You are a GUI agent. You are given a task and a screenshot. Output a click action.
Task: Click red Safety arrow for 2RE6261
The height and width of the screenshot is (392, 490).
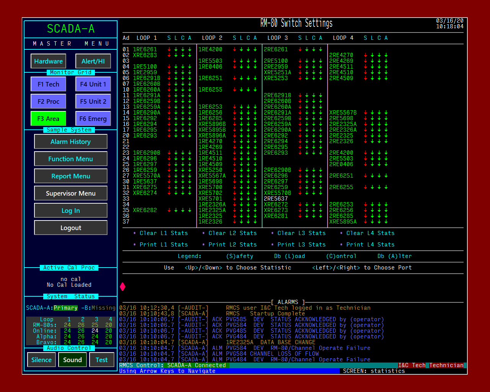[300, 49]
